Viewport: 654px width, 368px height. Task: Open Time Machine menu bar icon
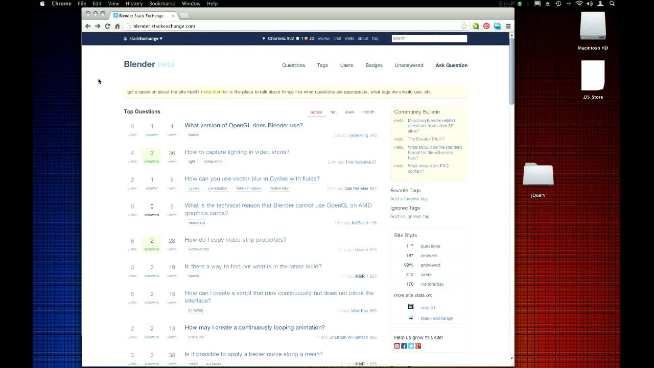coord(558,4)
